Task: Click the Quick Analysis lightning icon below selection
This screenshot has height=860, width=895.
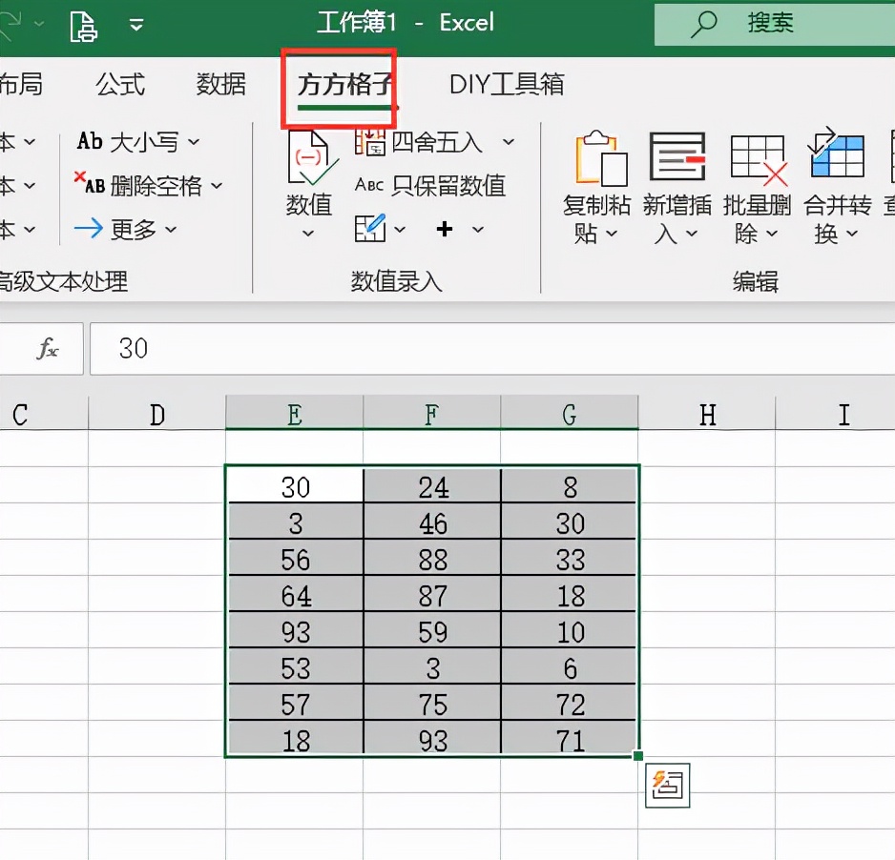Action: [667, 786]
